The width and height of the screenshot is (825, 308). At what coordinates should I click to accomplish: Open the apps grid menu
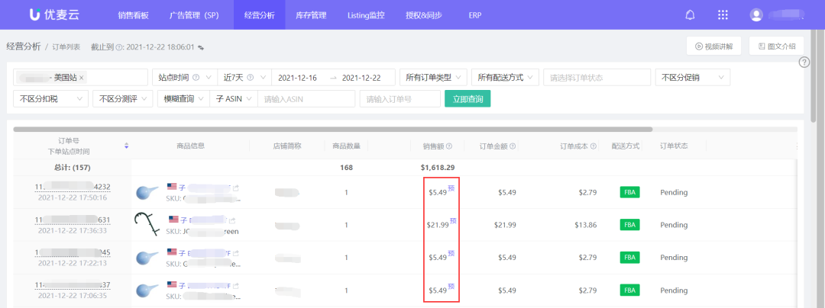point(723,15)
